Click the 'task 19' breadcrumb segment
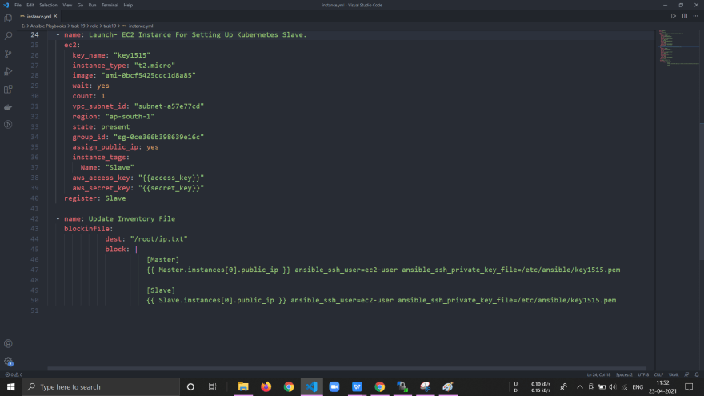This screenshot has height=396, width=704. click(x=78, y=26)
